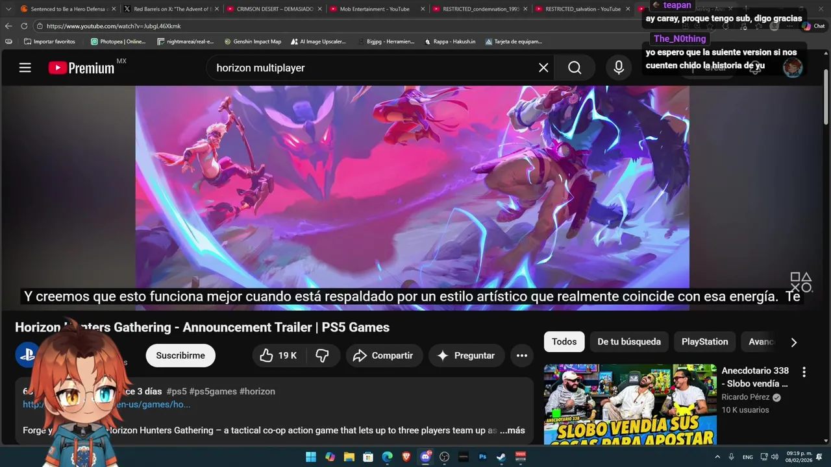Open Microsoft Edge from taskbar

[x=388, y=457]
